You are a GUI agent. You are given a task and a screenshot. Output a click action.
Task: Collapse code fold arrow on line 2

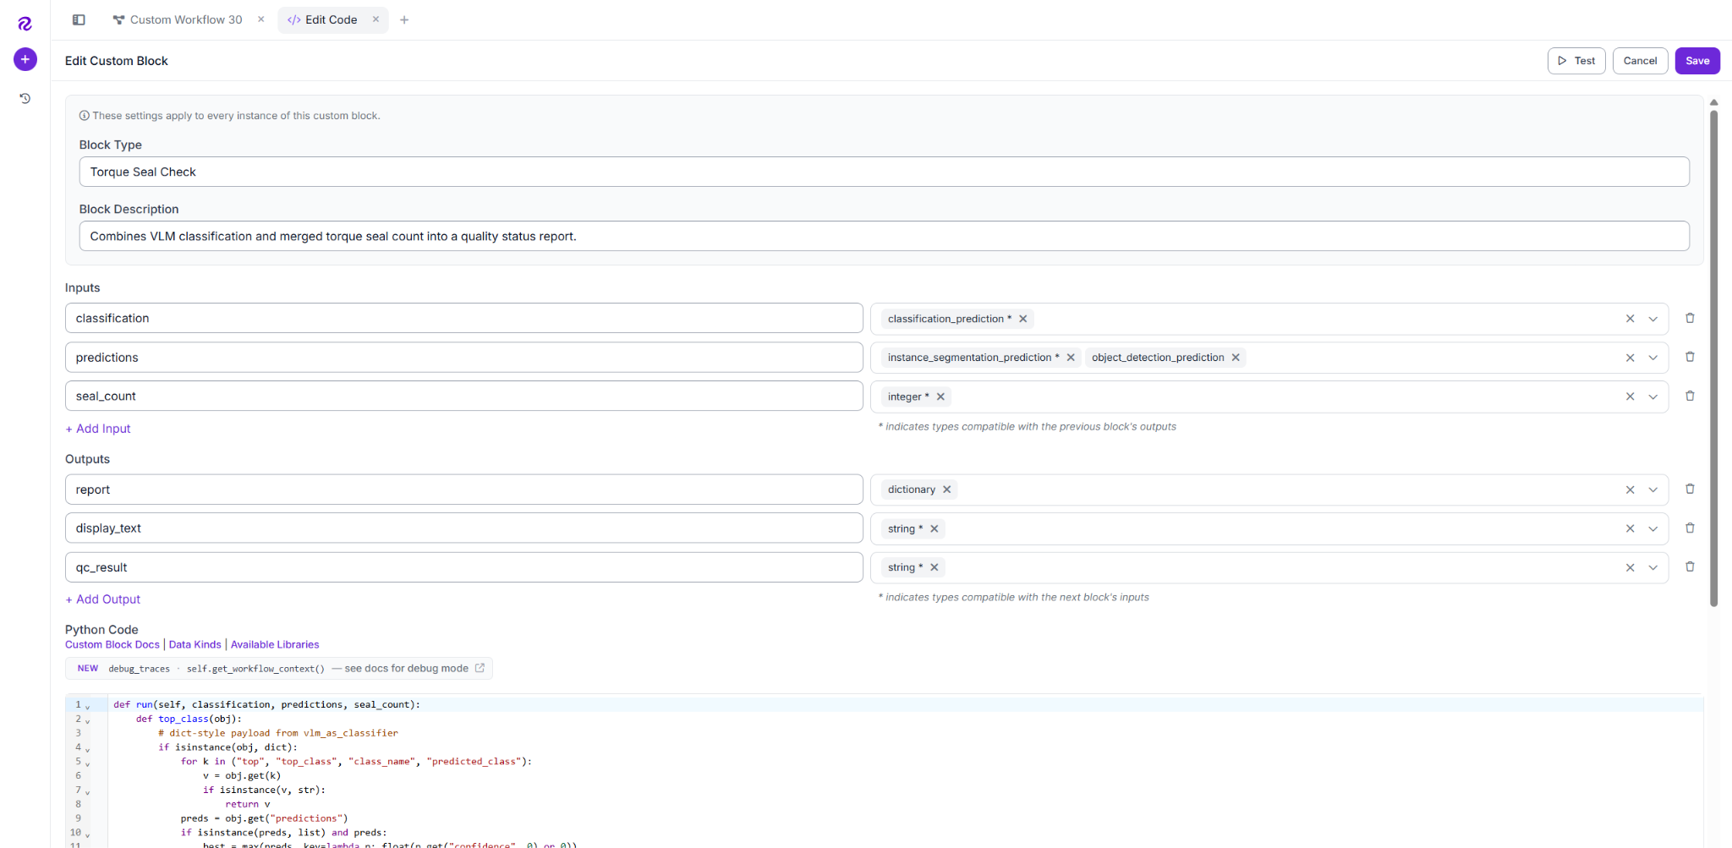[87, 720]
